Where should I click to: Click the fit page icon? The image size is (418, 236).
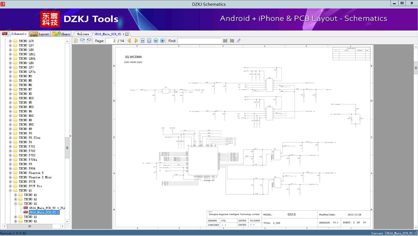point(149,41)
